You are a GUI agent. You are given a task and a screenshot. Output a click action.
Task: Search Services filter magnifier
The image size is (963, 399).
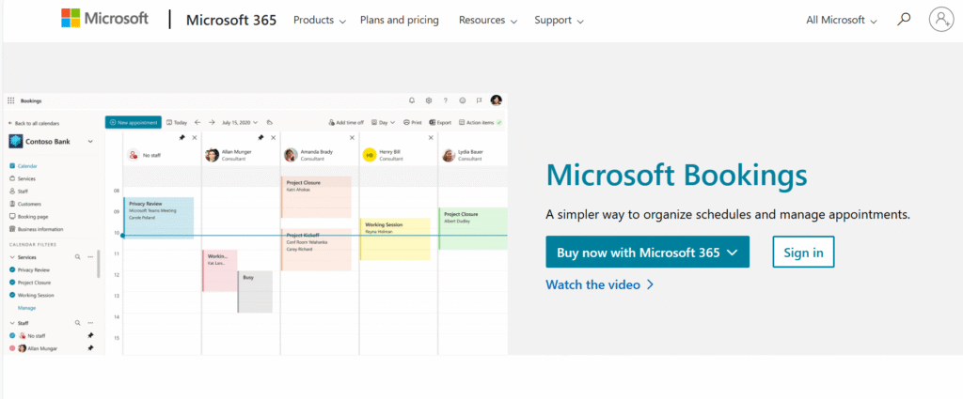[x=77, y=257]
